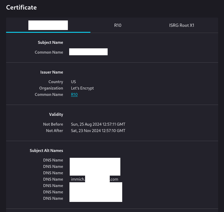This screenshot has height=212, width=224.
Task: Click the Issuer Name section heading
Action: (x=52, y=72)
